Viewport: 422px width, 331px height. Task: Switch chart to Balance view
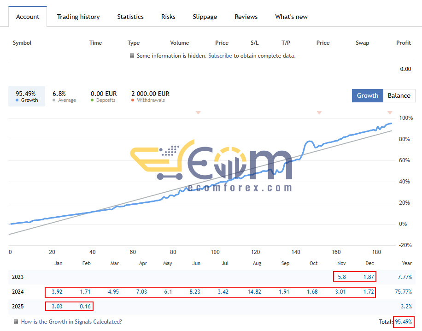399,95
